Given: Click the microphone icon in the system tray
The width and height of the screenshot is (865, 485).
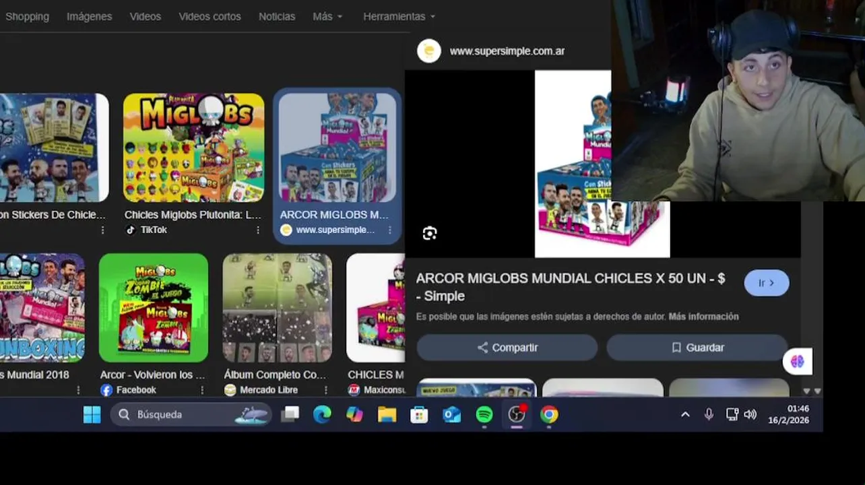Looking at the screenshot, I should coord(709,414).
